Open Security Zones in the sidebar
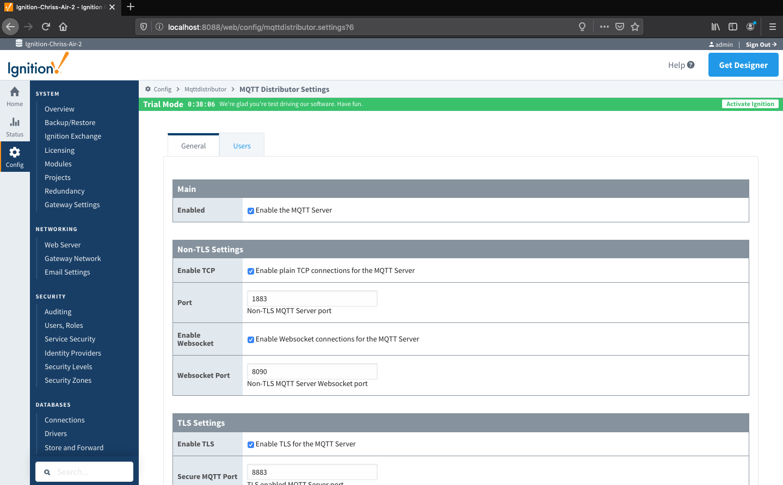783x485 pixels. pos(68,380)
